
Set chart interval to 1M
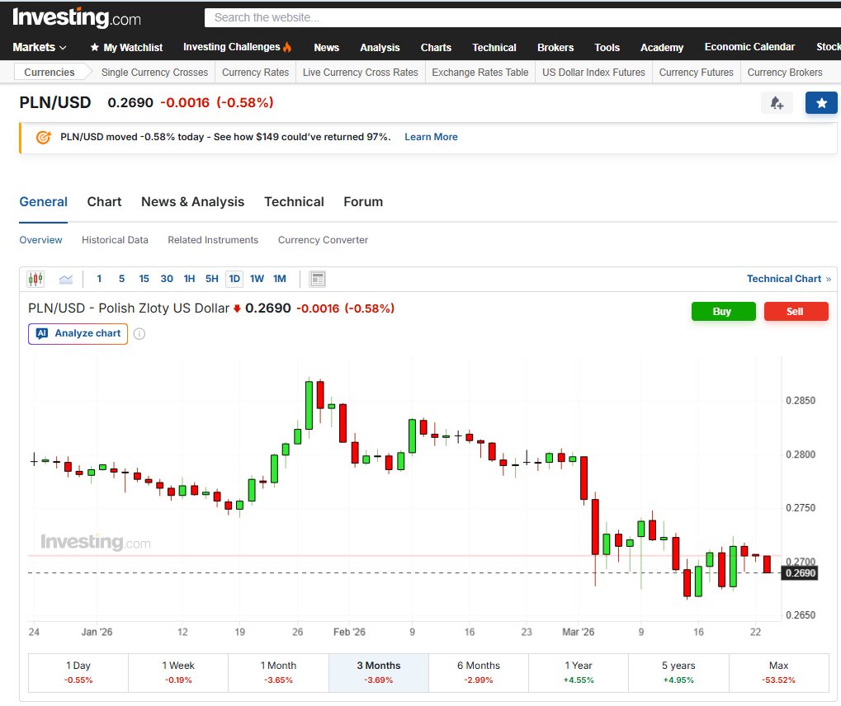(280, 279)
